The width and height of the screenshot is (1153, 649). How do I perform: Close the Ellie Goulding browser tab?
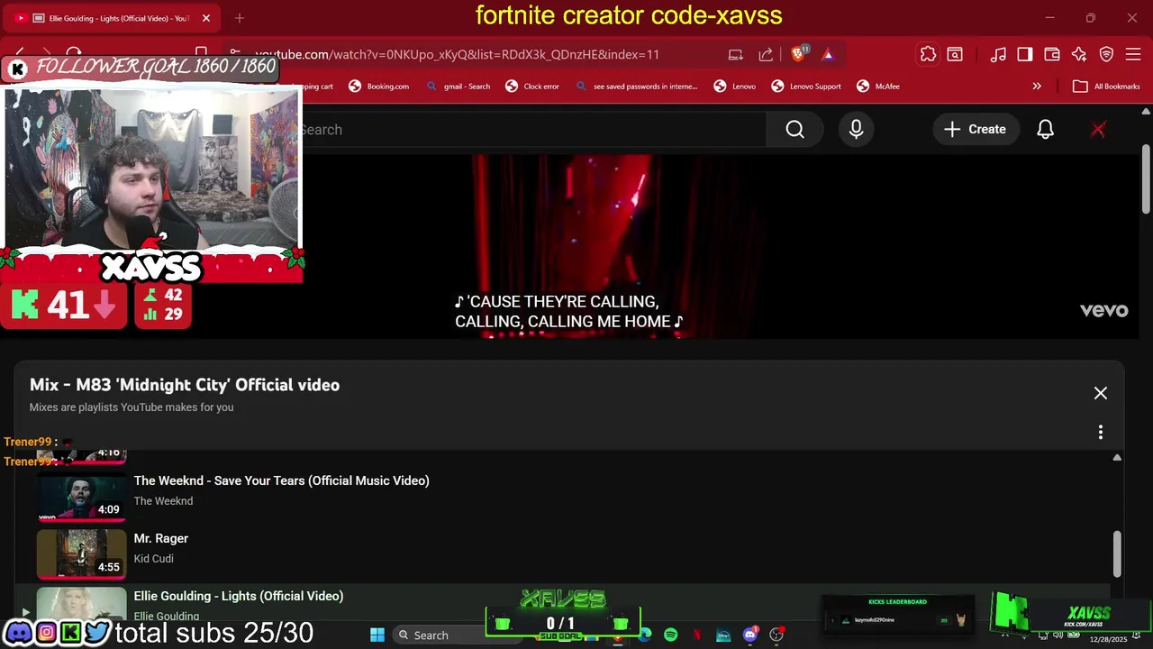coord(205,18)
